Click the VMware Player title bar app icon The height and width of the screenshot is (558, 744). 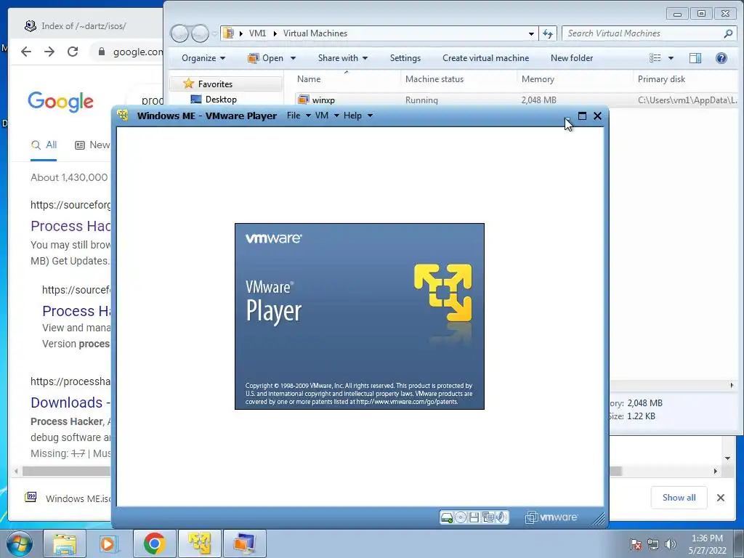click(123, 116)
